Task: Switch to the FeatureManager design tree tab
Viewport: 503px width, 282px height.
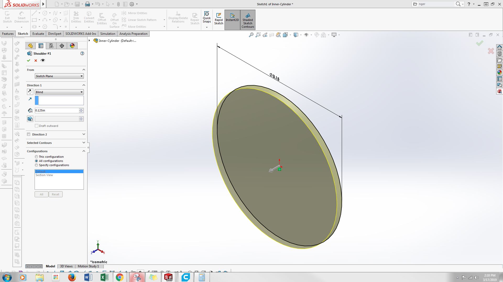Action: pos(30,46)
